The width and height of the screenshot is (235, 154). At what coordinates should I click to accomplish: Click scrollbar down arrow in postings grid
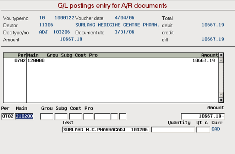click(221, 95)
